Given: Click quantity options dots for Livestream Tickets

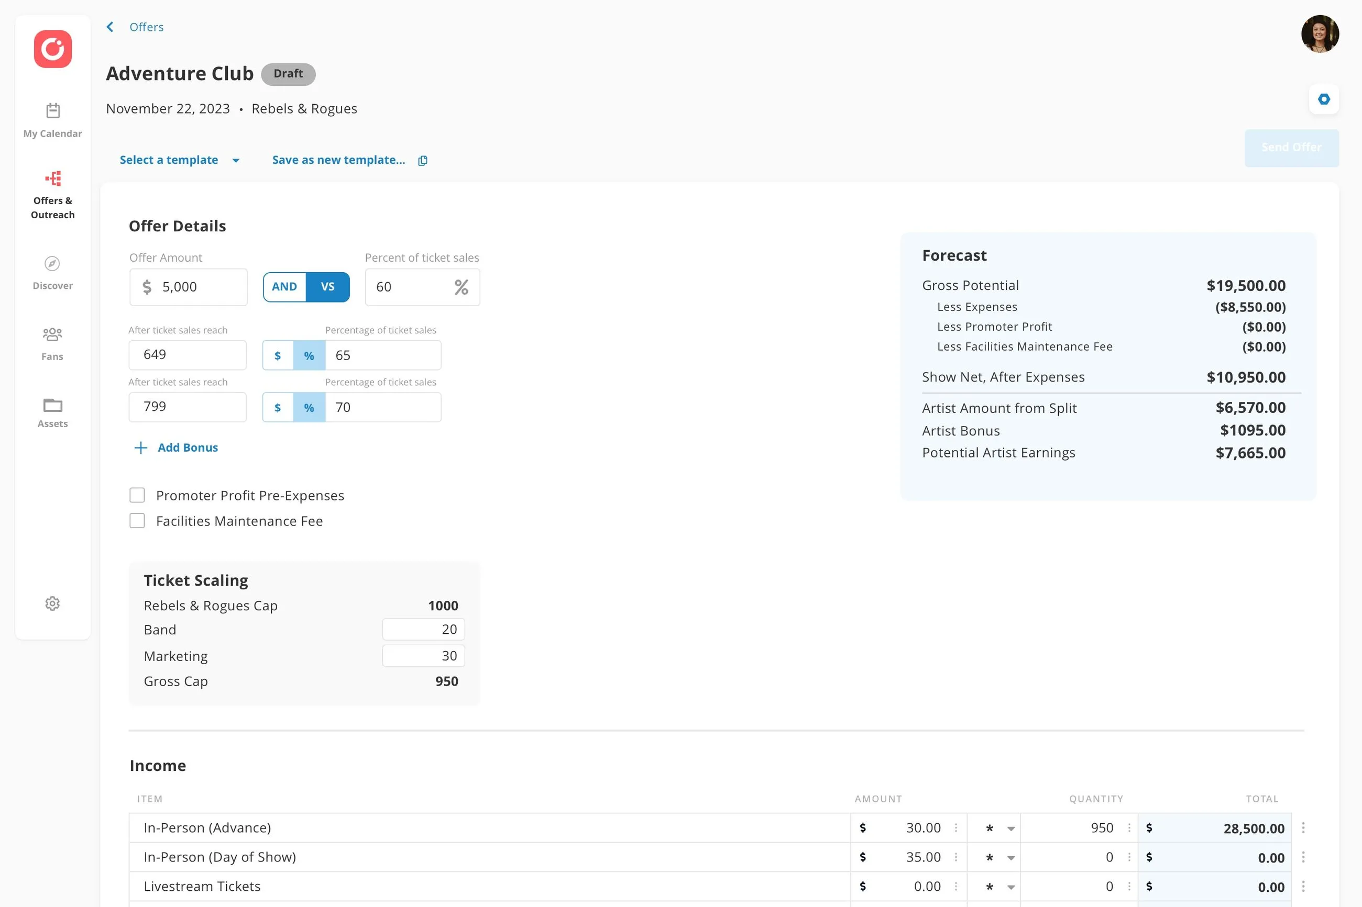Looking at the screenshot, I should pos(1129,887).
